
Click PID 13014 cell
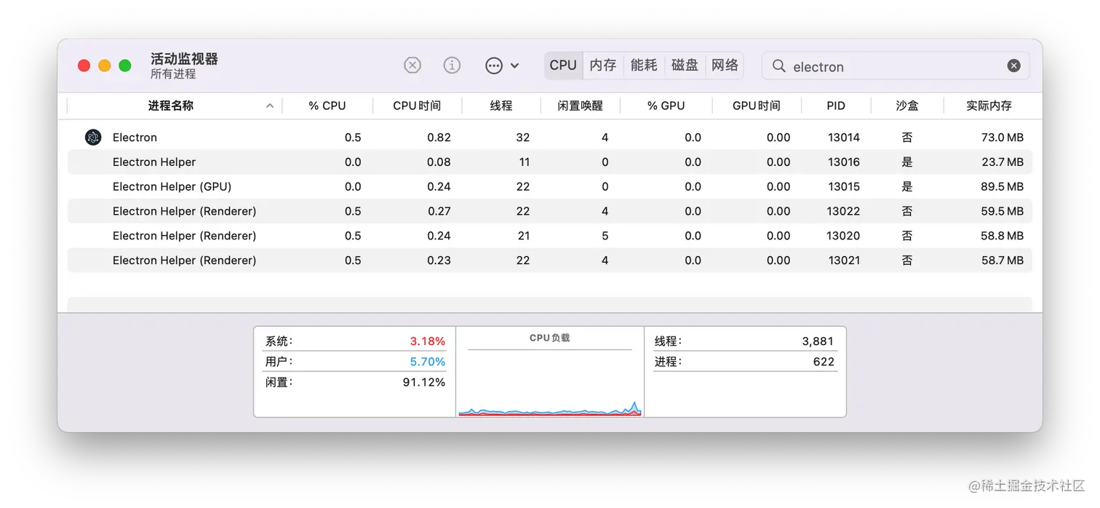844,137
